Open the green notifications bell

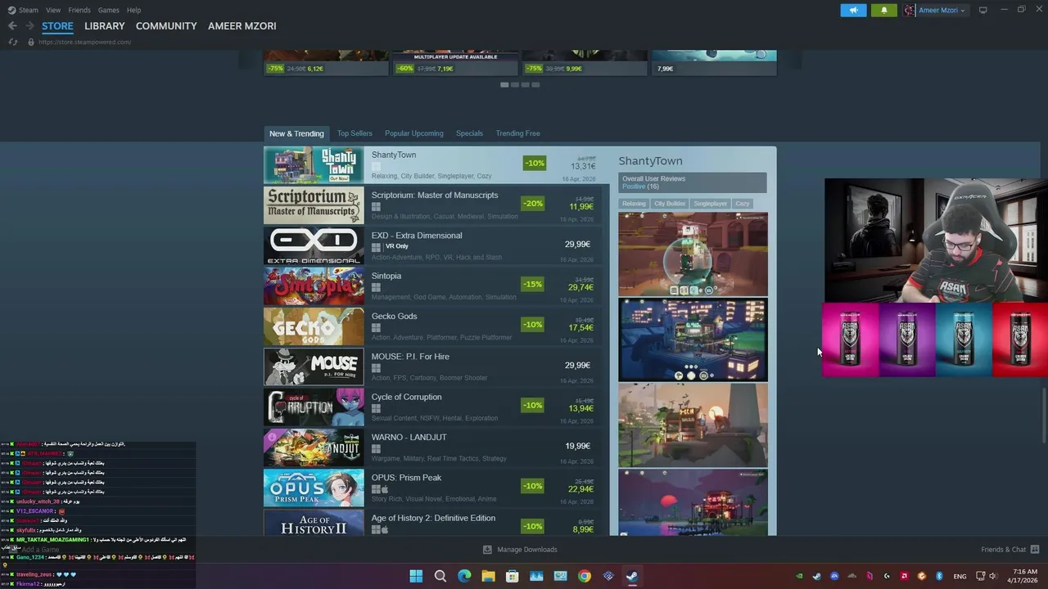point(884,11)
